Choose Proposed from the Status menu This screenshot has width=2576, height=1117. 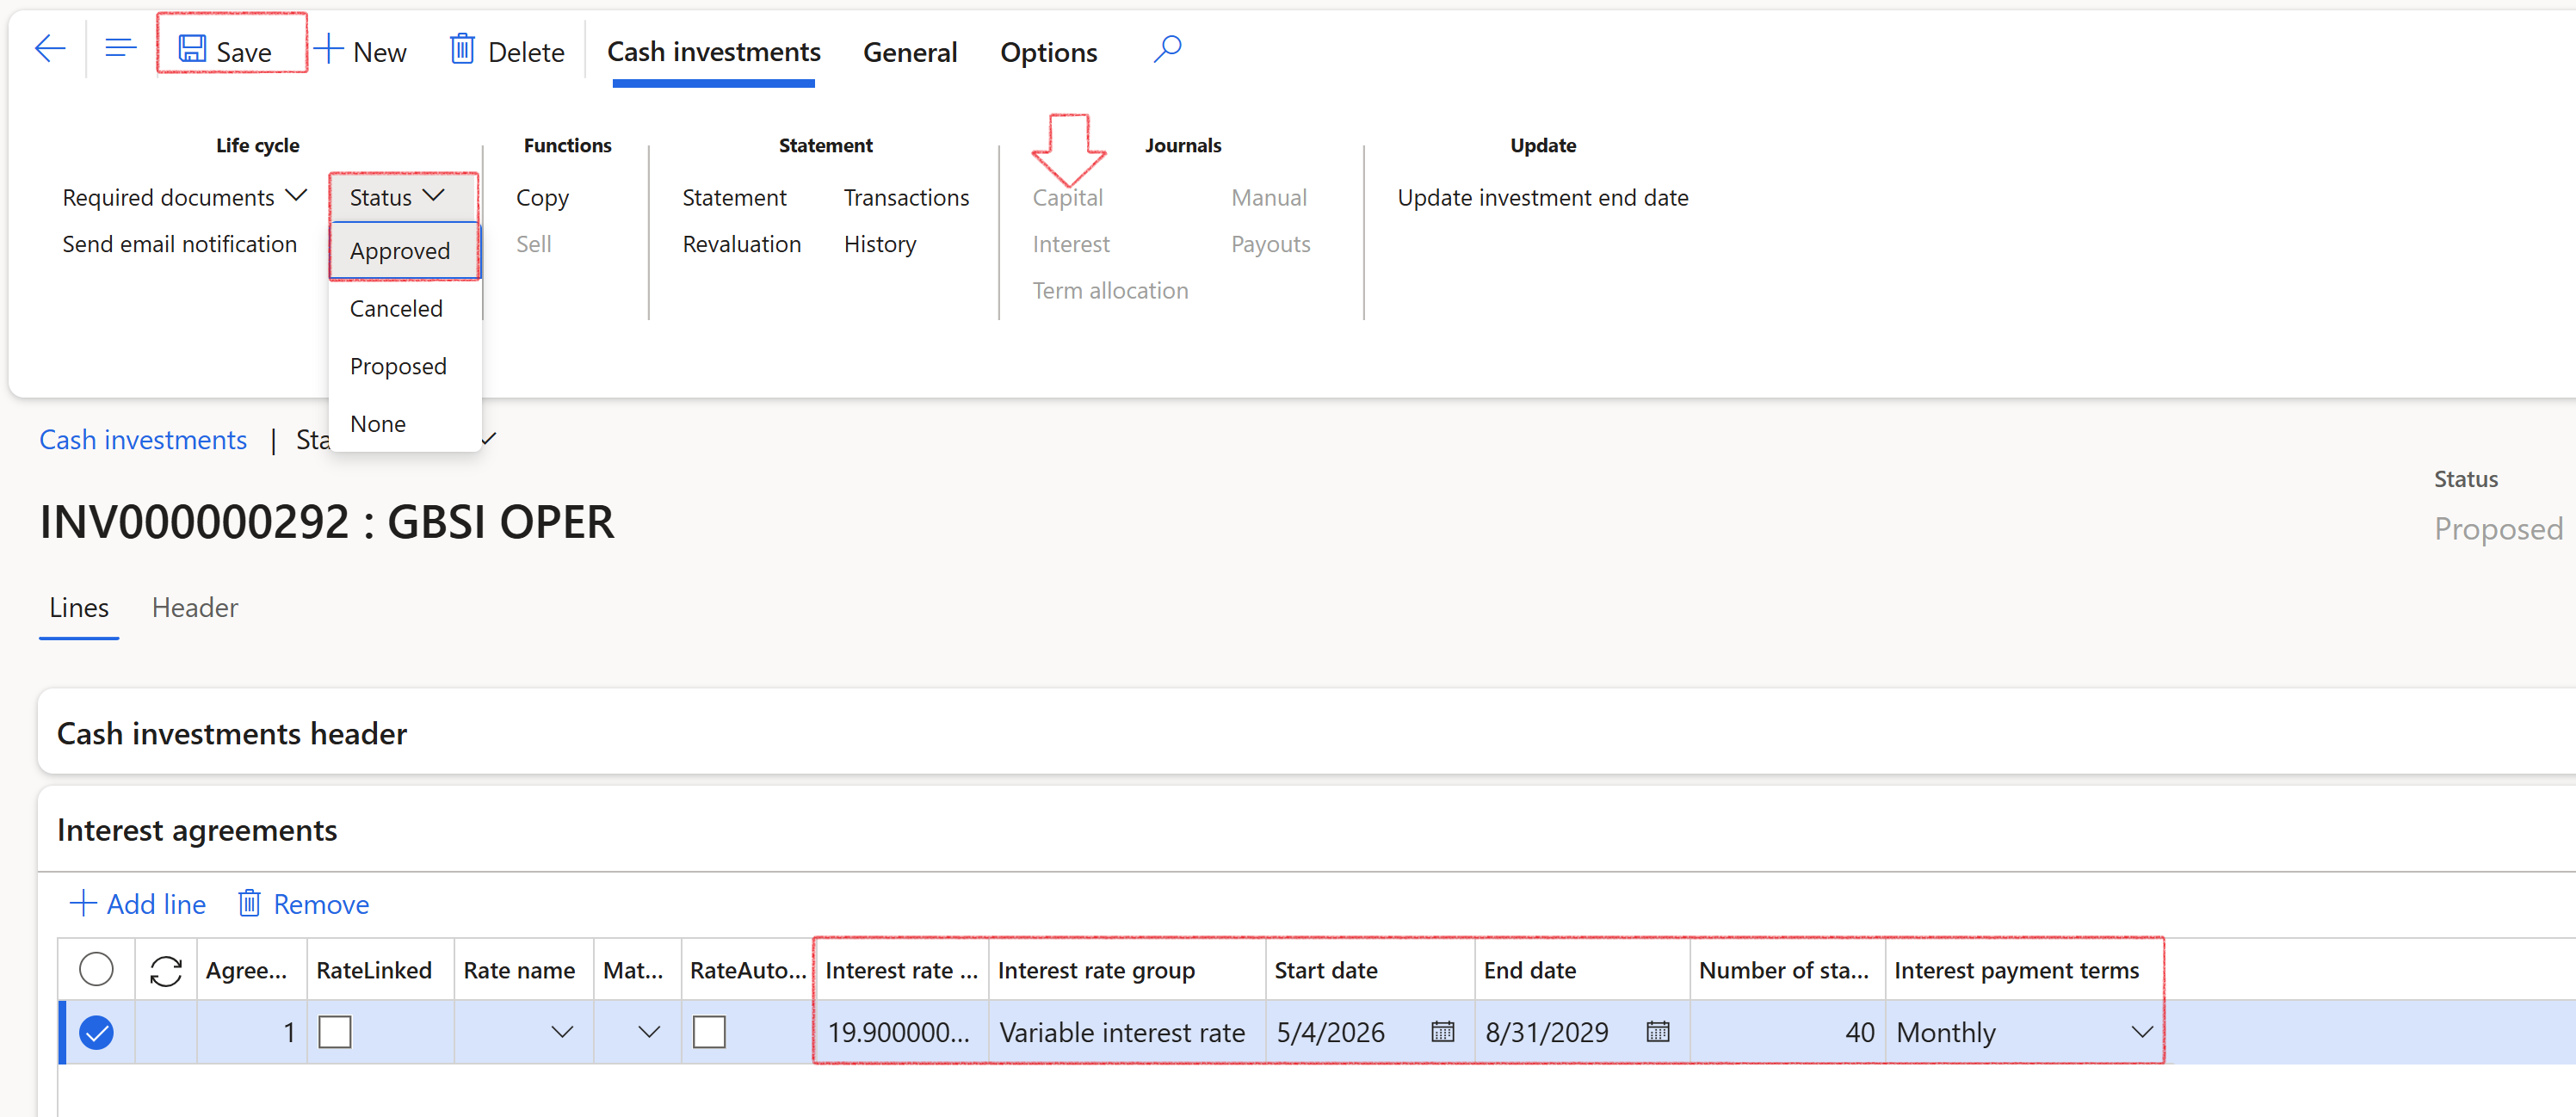coord(405,366)
